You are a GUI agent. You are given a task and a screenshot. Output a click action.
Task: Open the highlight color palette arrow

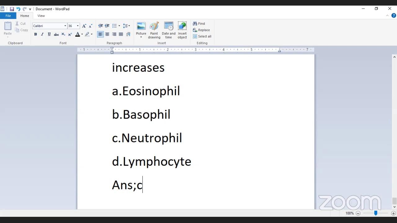[x=91, y=34]
